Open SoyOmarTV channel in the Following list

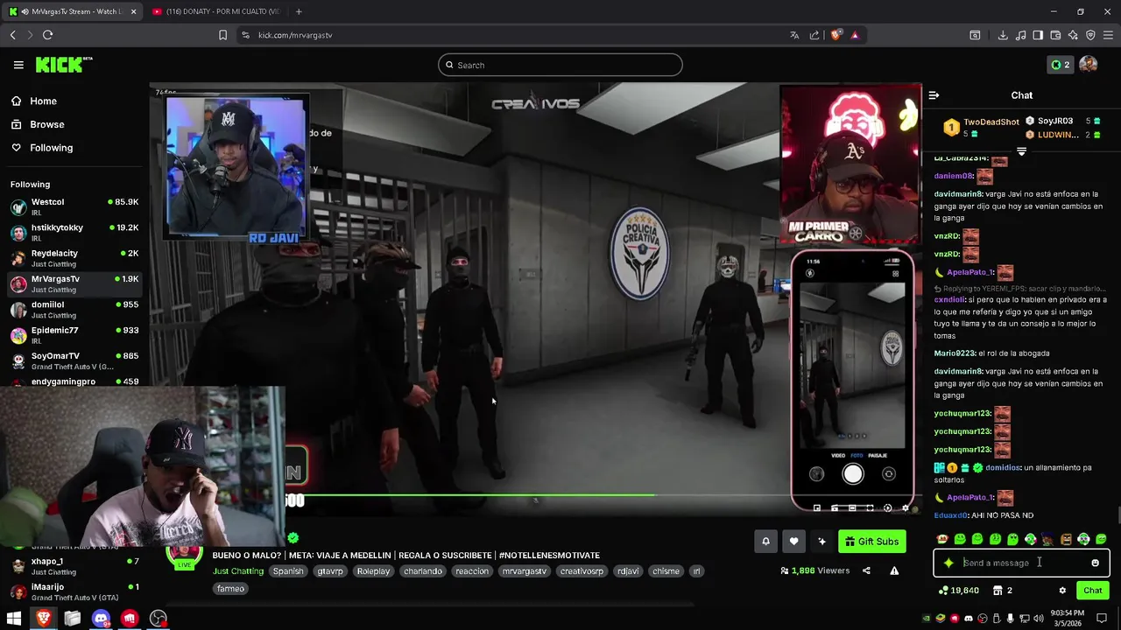[x=74, y=360]
